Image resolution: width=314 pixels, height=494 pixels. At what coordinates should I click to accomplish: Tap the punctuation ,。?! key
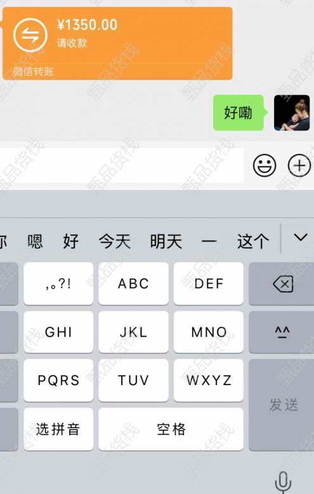58,284
